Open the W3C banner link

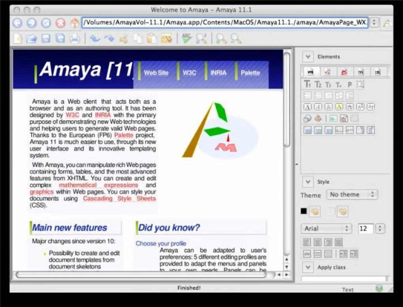(x=189, y=73)
